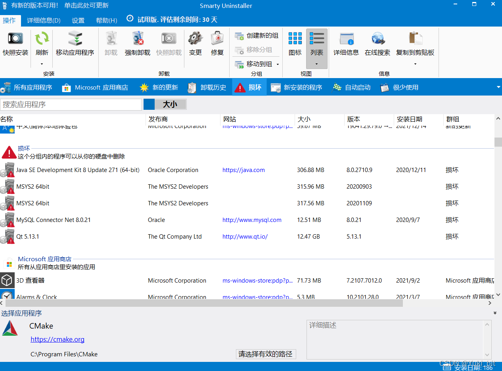The image size is (502, 371).
Task: Sort by the 安装日期 column header
Action: [419, 119]
